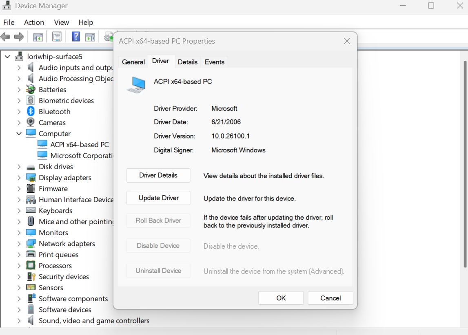Navigate back with the back arrow icon
The width and height of the screenshot is (468, 335).
pos(5,36)
